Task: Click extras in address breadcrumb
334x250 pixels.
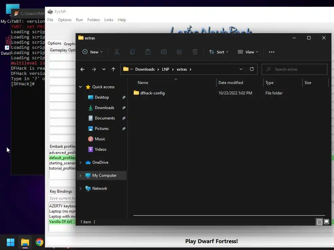Action: pos(182,69)
